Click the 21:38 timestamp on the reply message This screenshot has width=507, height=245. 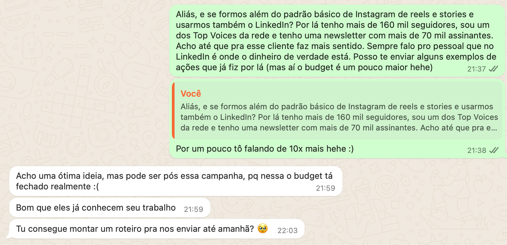coord(476,150)
